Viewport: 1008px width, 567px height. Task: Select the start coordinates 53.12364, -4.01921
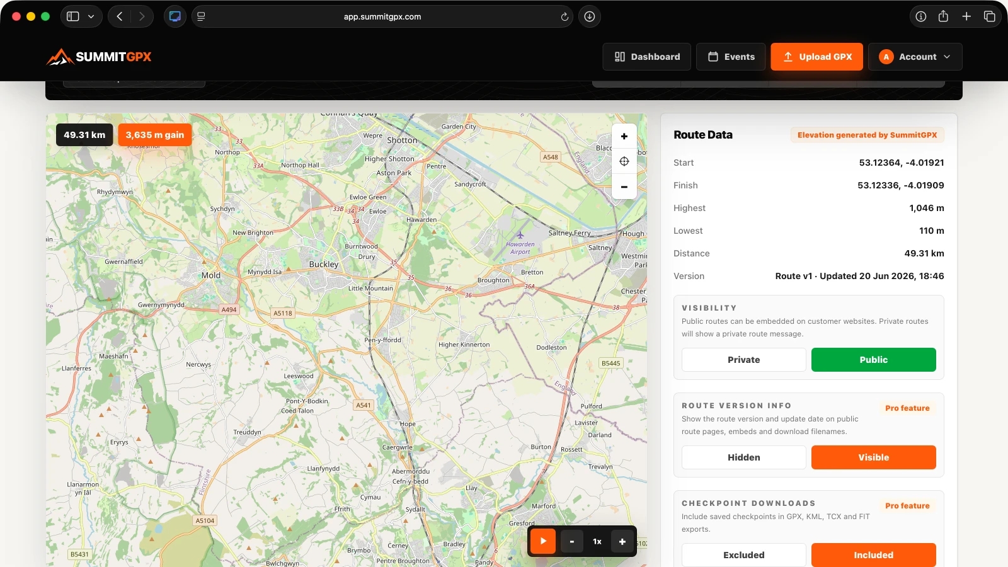[902, 163]
